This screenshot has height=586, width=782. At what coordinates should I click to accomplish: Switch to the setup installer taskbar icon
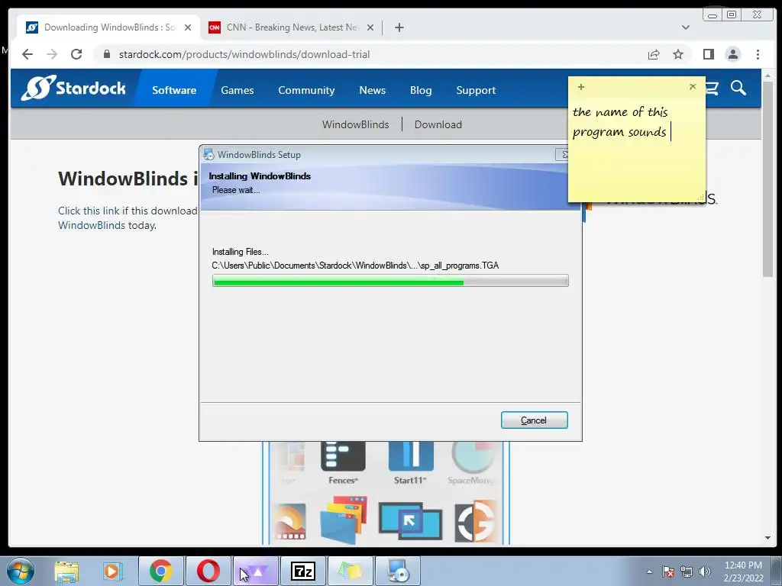tap(397, 571)
